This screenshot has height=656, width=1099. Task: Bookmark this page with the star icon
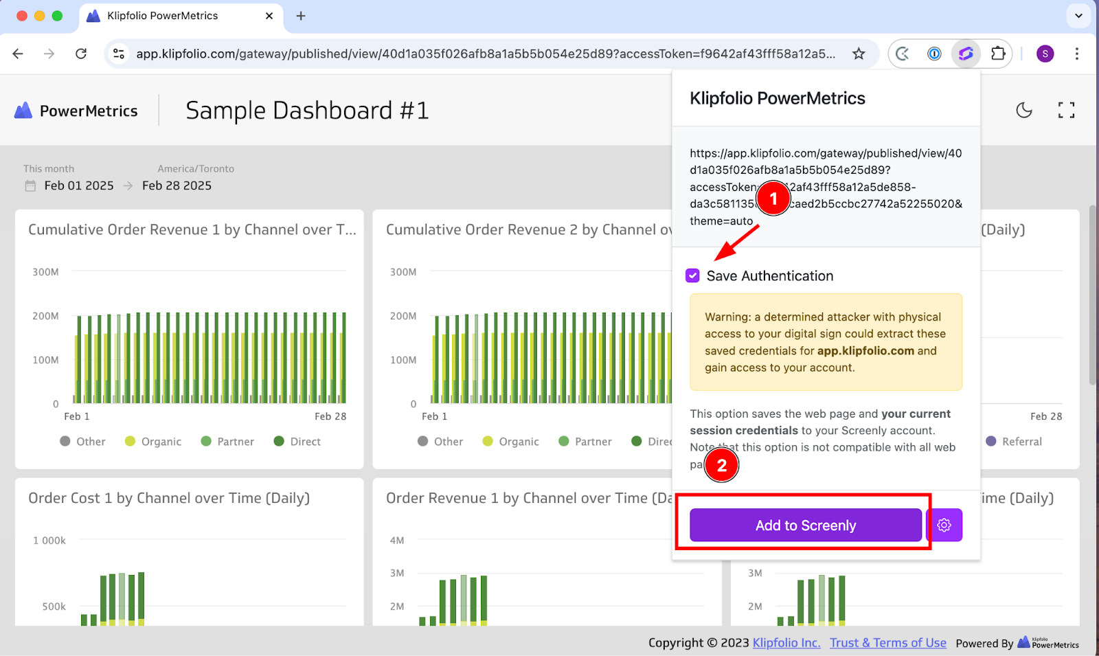(859, 54)
